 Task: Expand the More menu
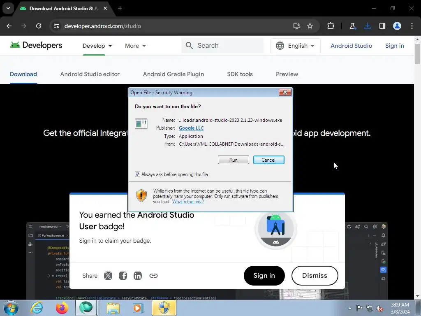[135, 46]
